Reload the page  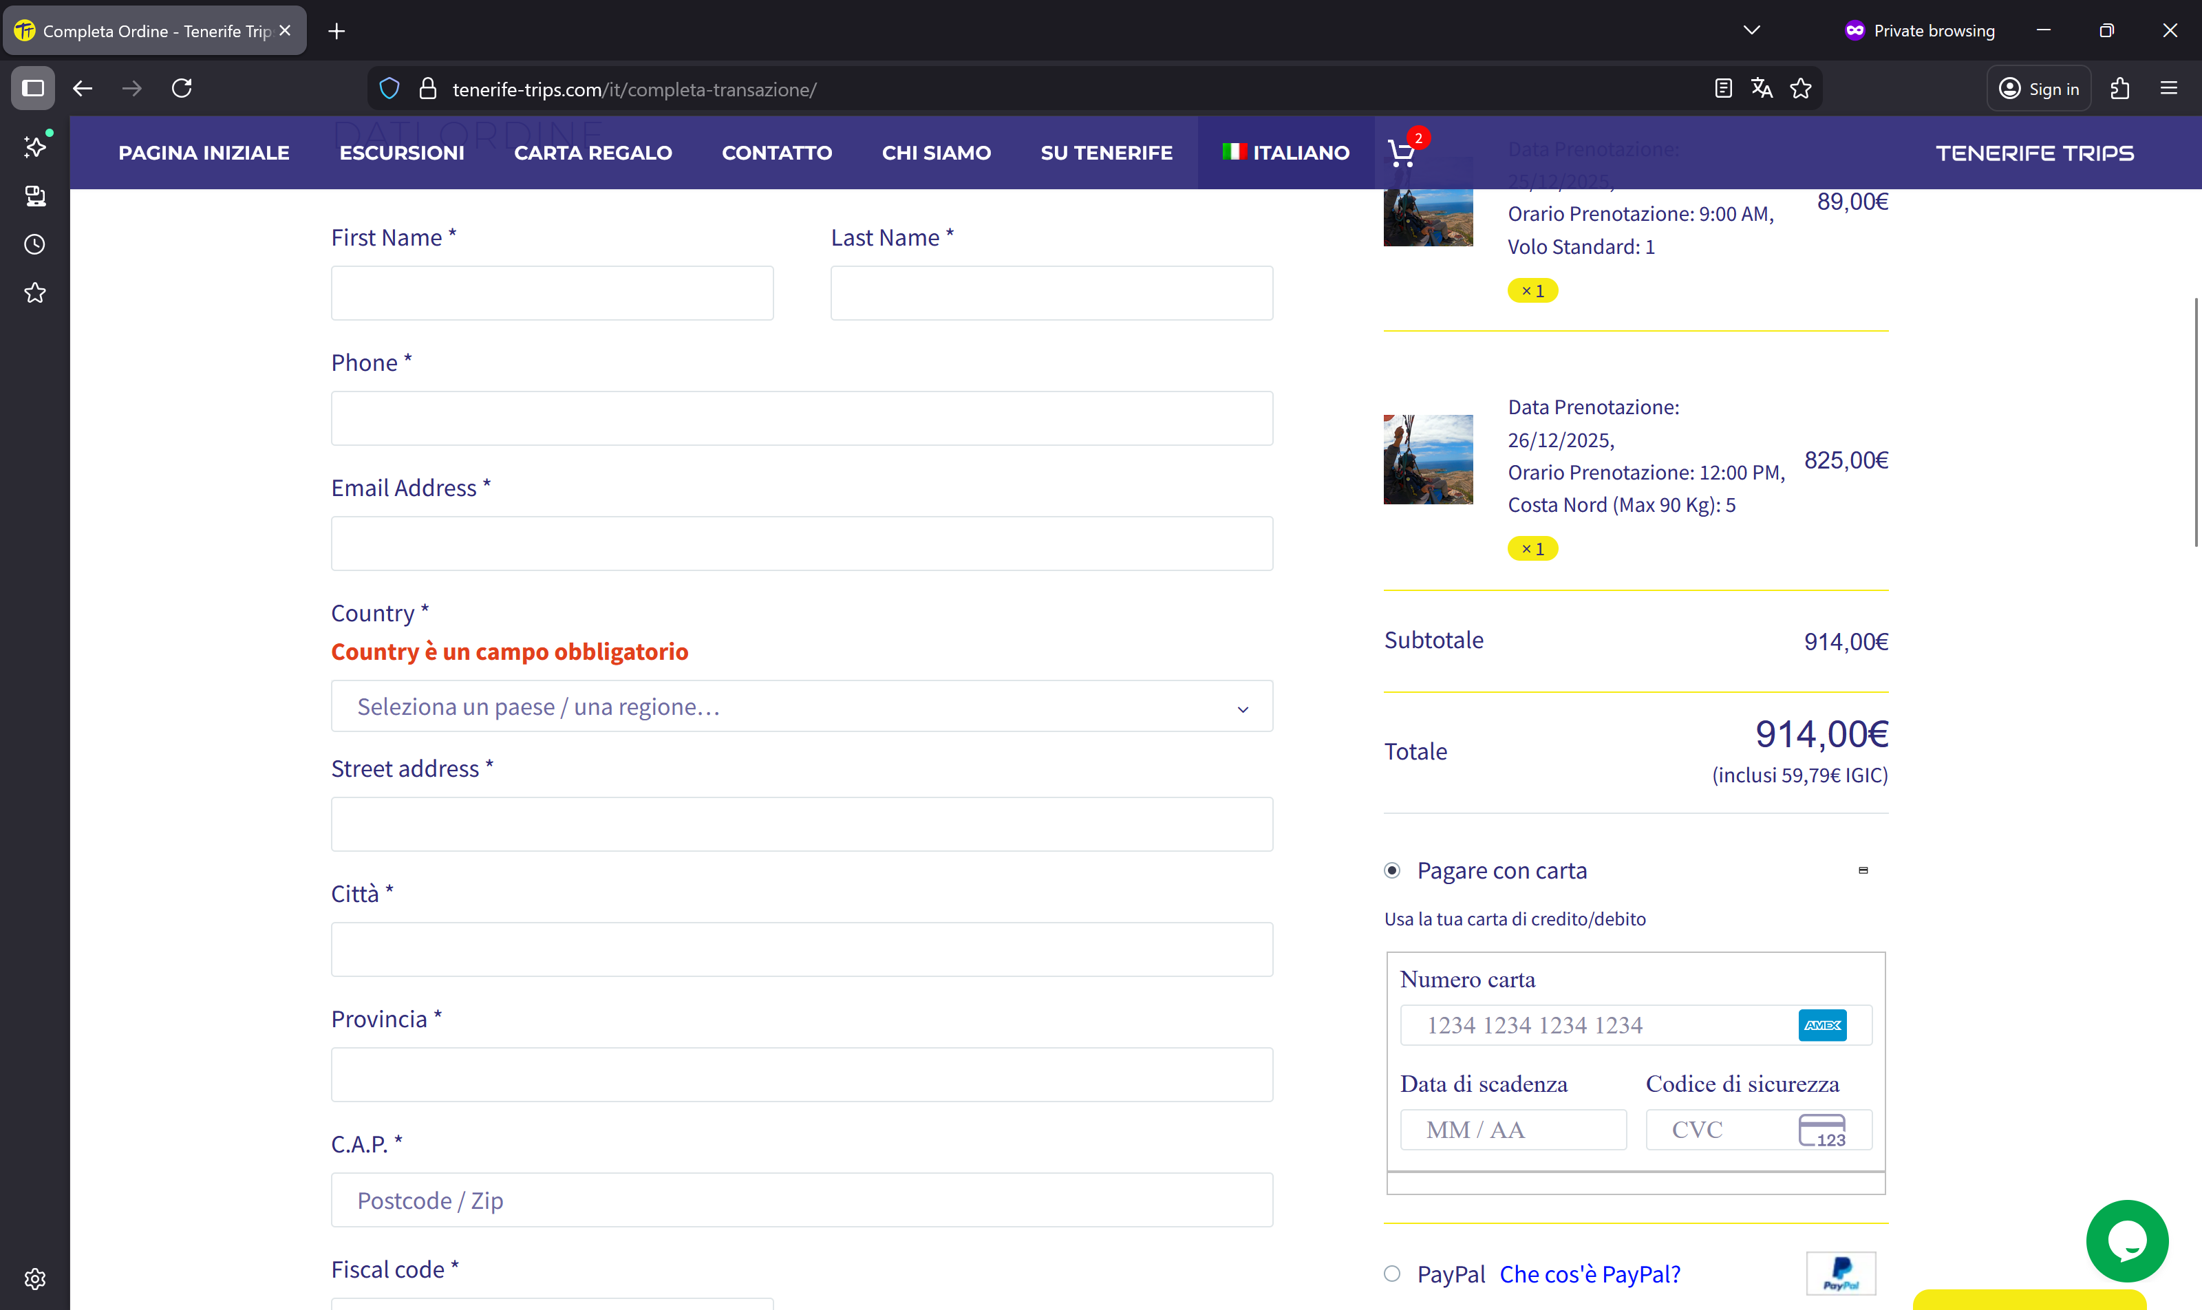pos(182,88)
